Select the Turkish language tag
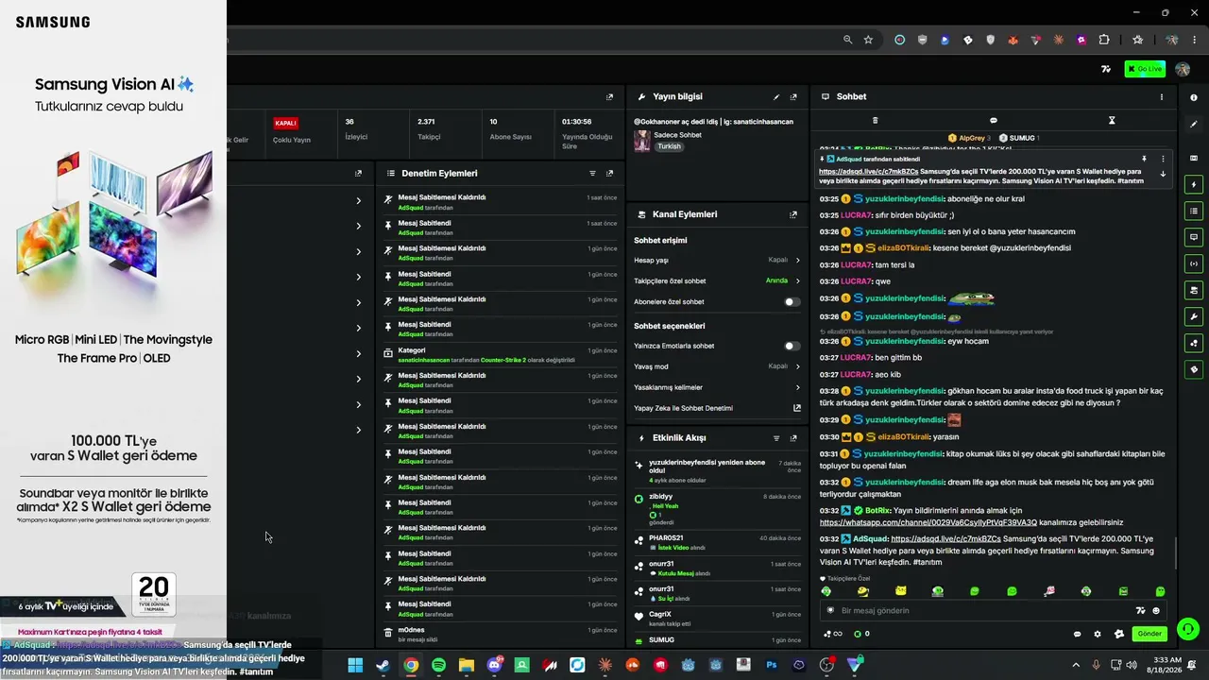The width and height of the screenshot is (1209, 680). tap(670, 147)
